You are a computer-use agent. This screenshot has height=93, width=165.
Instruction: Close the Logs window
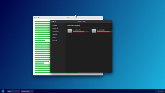35,18
